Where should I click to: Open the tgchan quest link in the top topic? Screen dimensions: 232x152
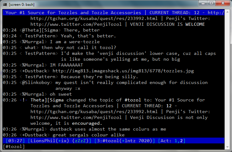94,18
